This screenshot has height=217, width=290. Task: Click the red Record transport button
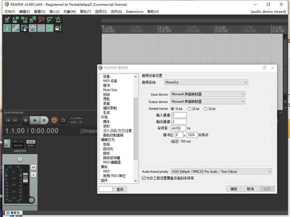coord(54,121)
